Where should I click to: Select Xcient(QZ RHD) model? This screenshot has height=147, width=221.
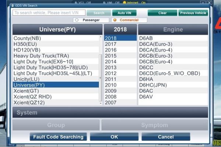click(x=56, y=97)
